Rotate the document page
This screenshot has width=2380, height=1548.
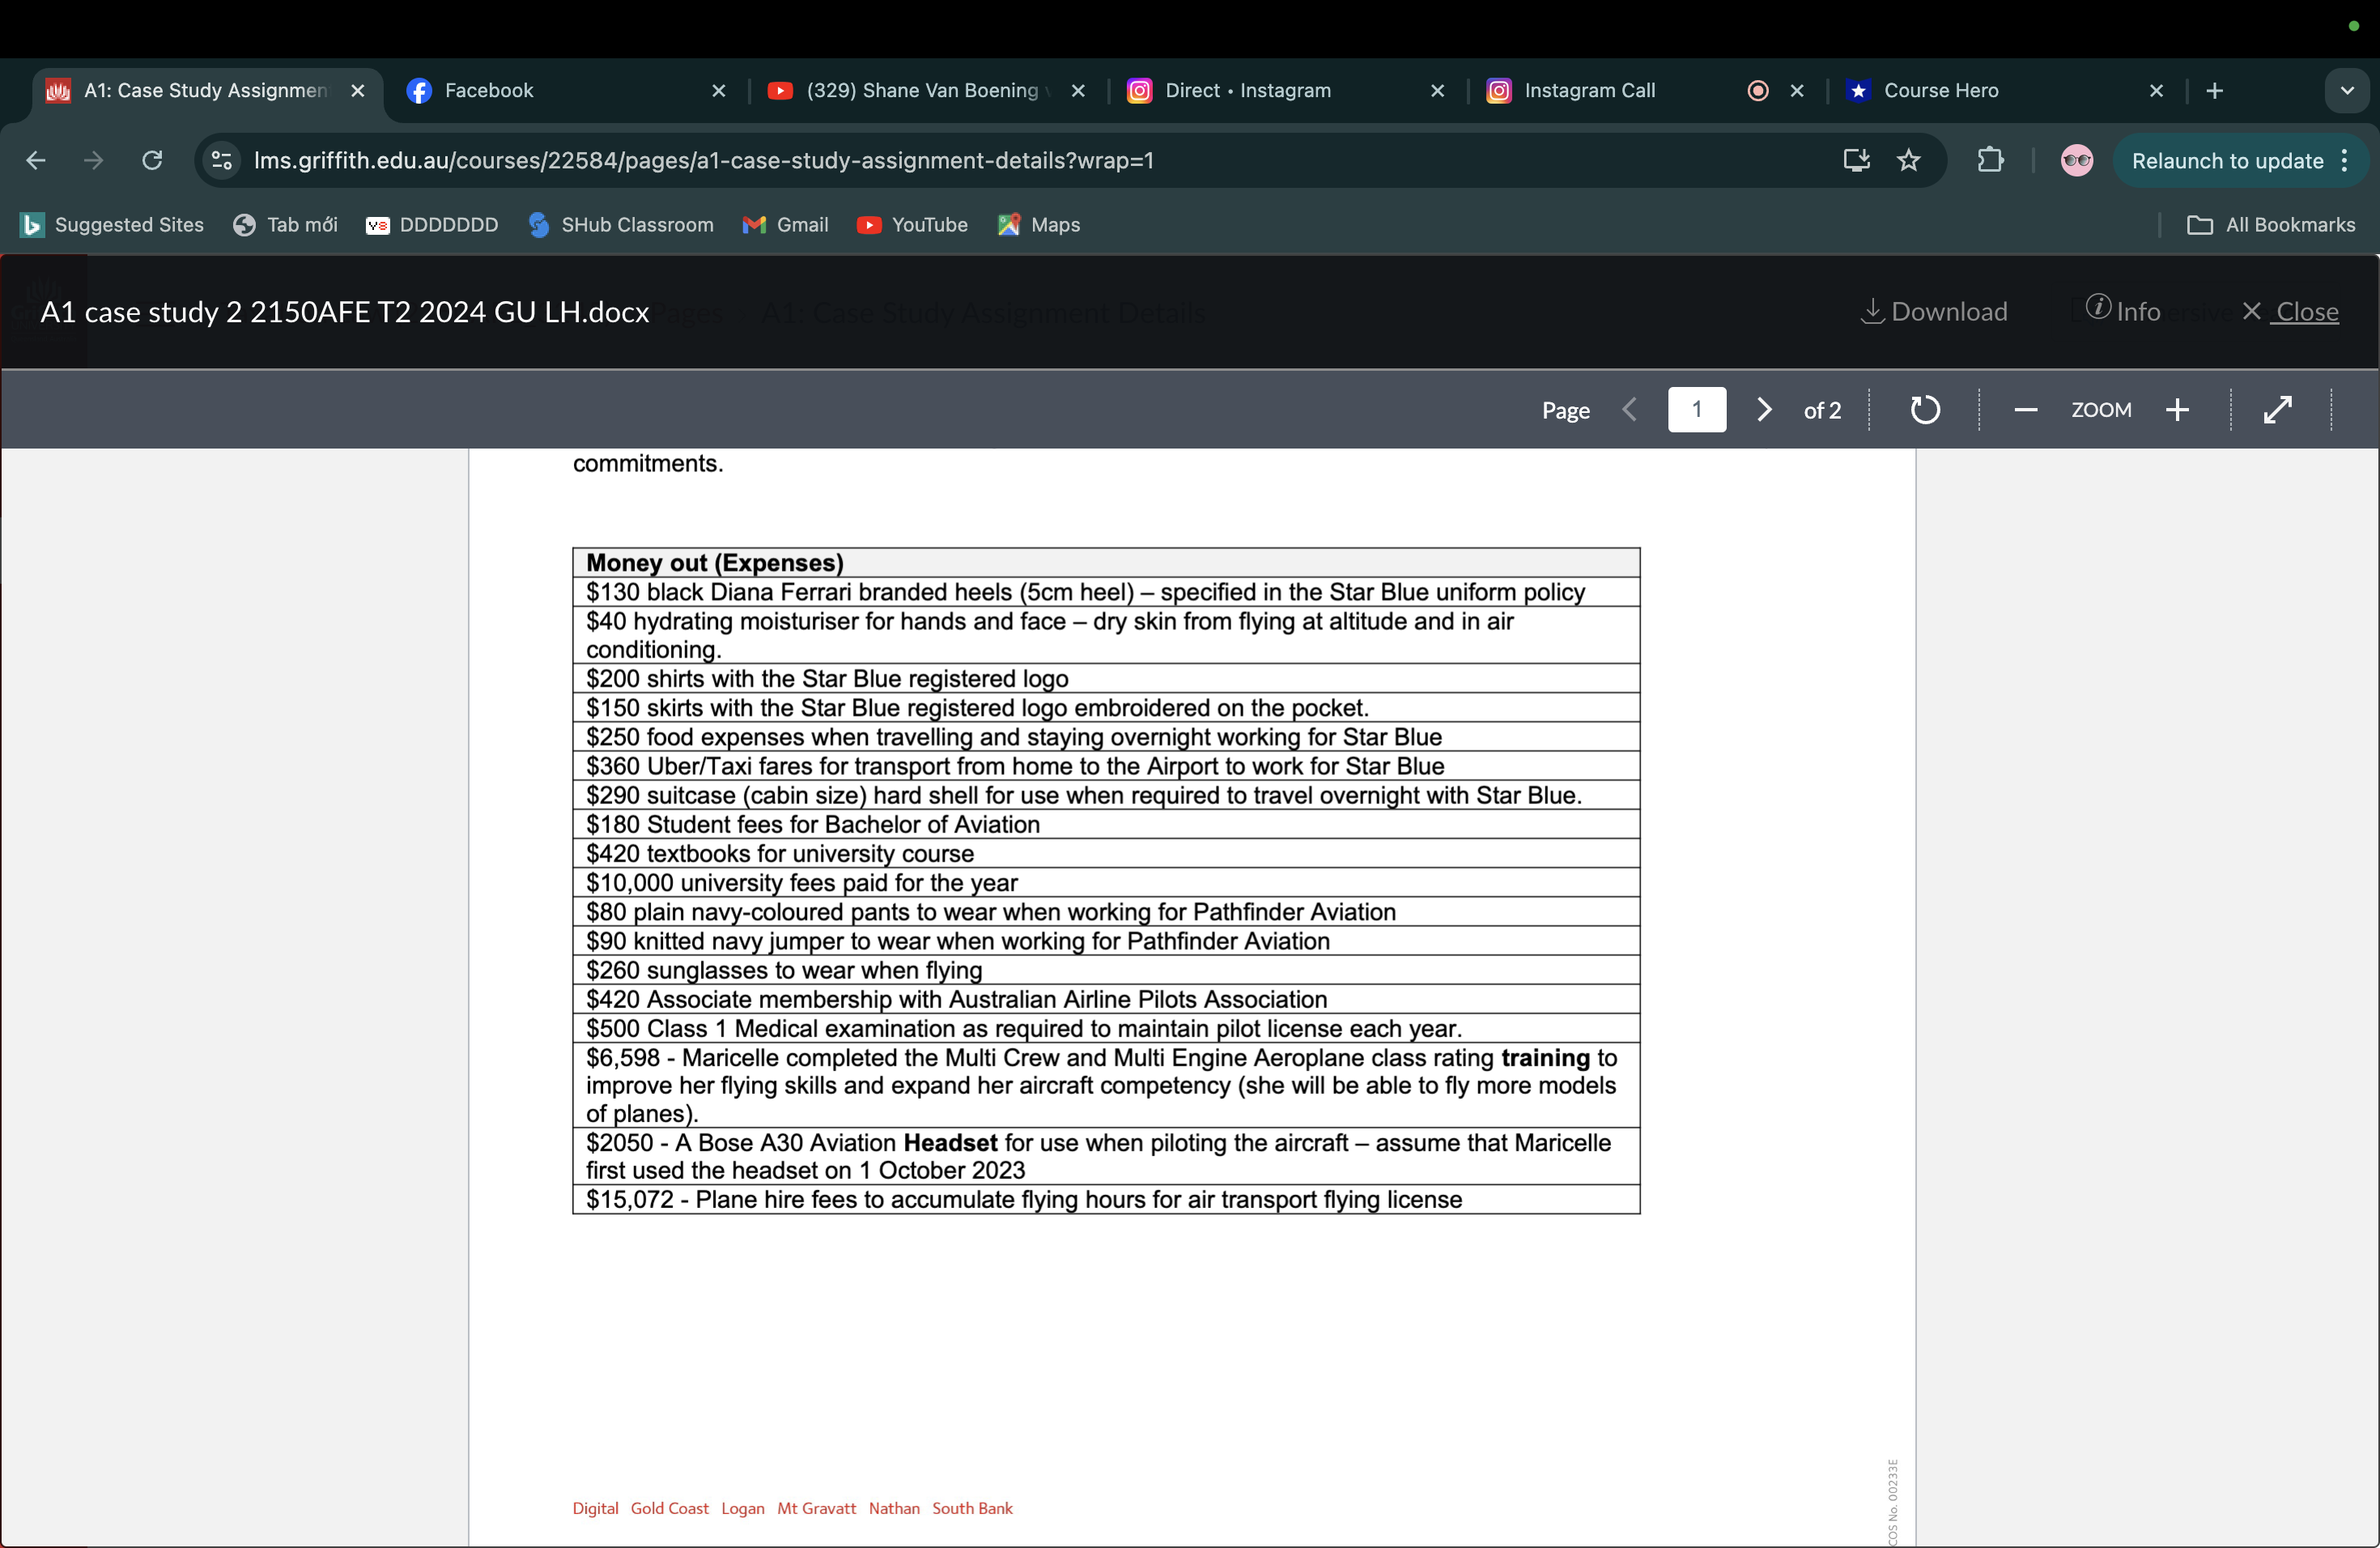click(1925, 409)
